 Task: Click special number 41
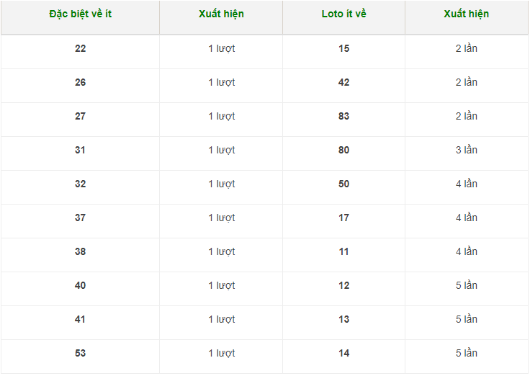click(x=80, y=319)
